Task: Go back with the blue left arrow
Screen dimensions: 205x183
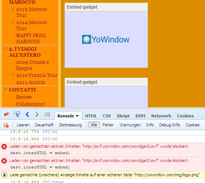Action: pos(27,114)
